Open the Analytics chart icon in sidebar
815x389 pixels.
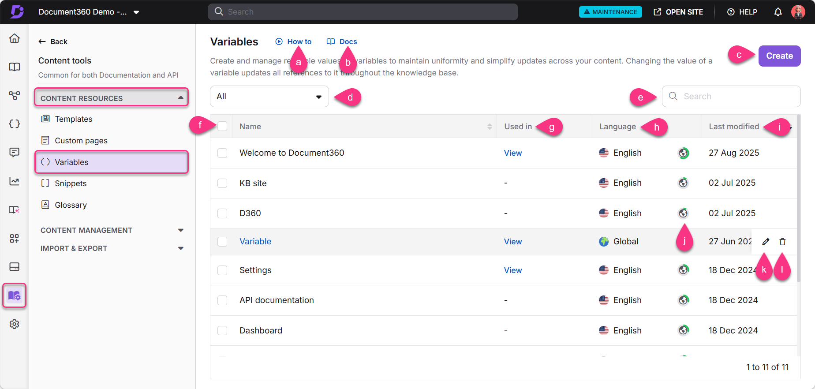(15, 181)
